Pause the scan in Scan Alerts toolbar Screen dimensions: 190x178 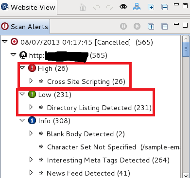click(123, 26)
